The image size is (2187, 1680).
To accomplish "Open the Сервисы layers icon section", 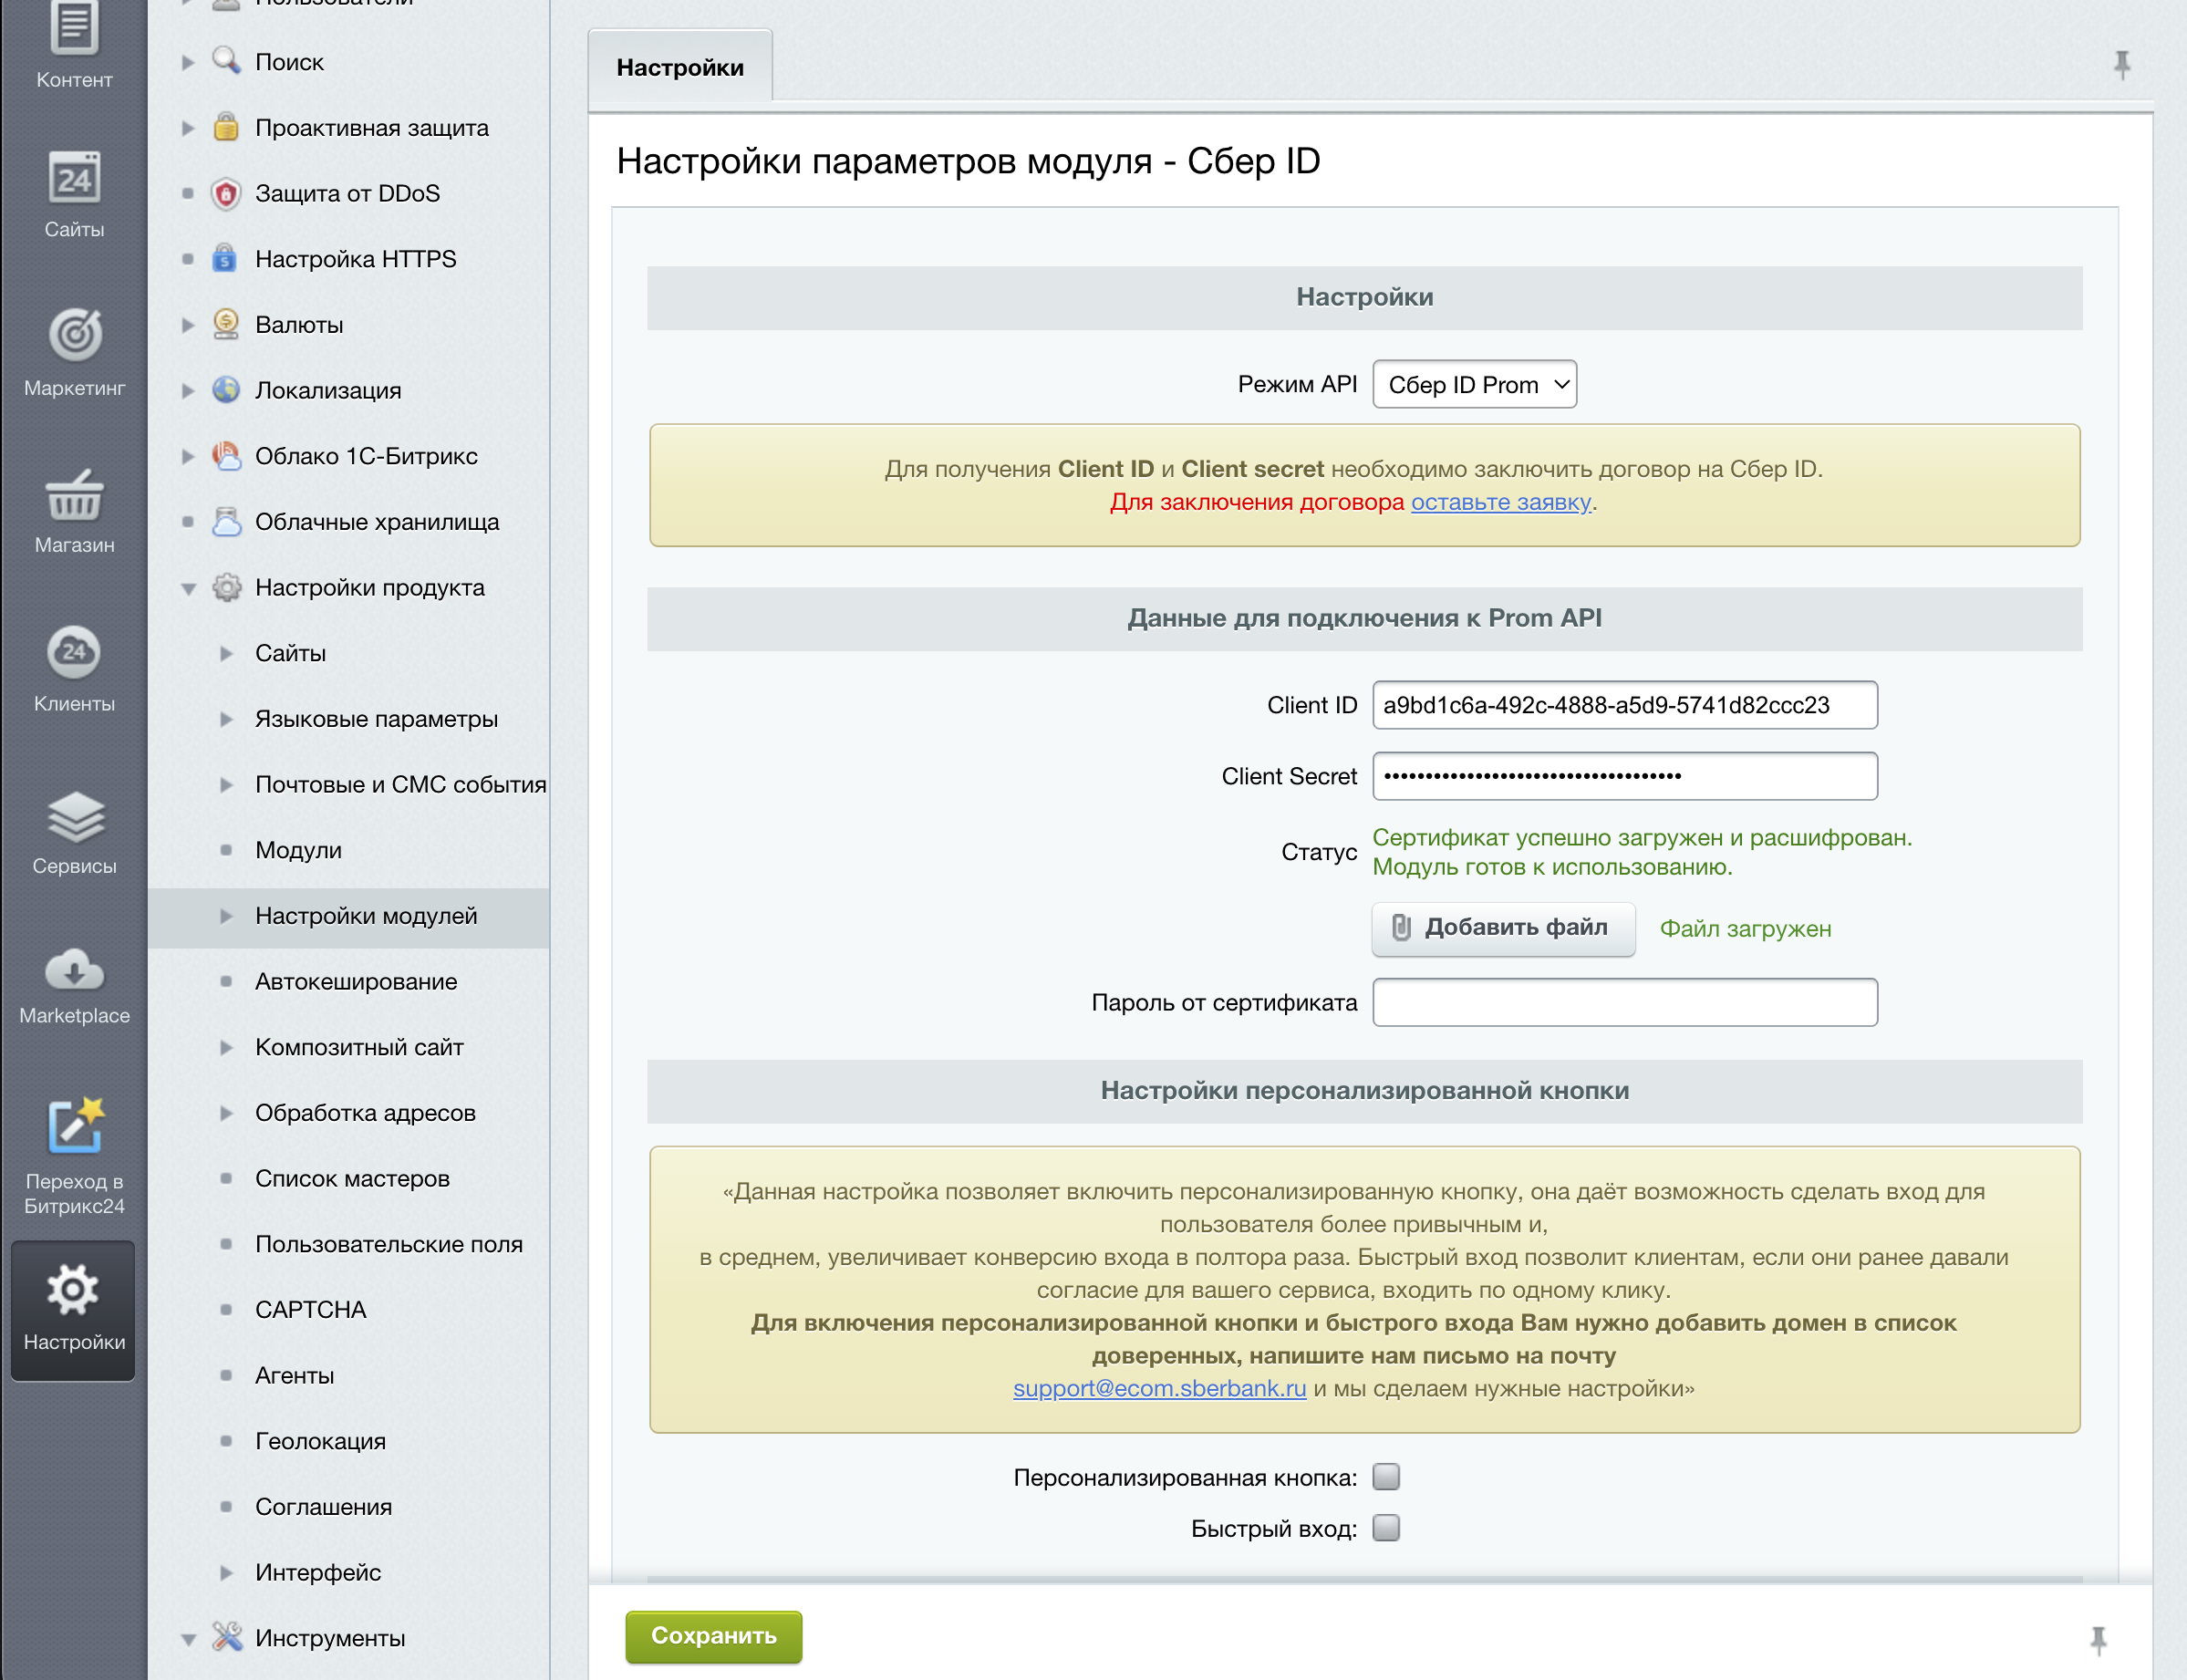I will click(74, 818).
